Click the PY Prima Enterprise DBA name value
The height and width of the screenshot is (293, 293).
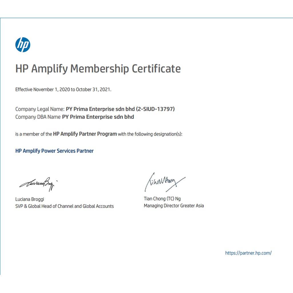[98, 117]
